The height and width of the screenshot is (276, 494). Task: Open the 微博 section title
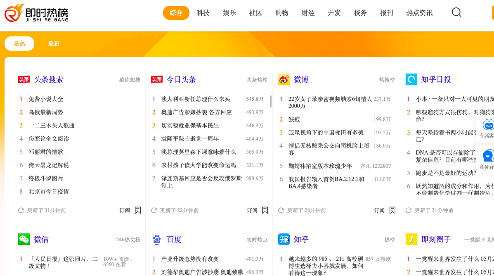click(301, 79)
